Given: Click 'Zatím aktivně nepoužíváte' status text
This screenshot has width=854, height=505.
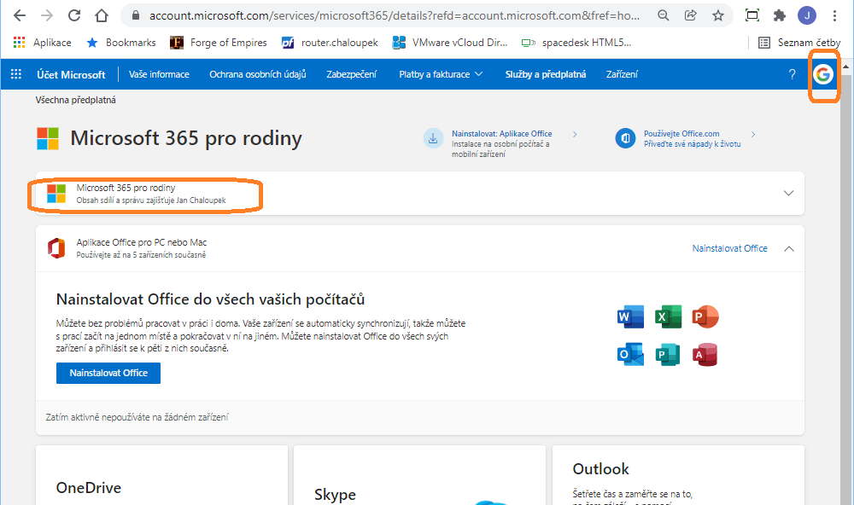Looking at the screenshot, I should coord(137,417).
